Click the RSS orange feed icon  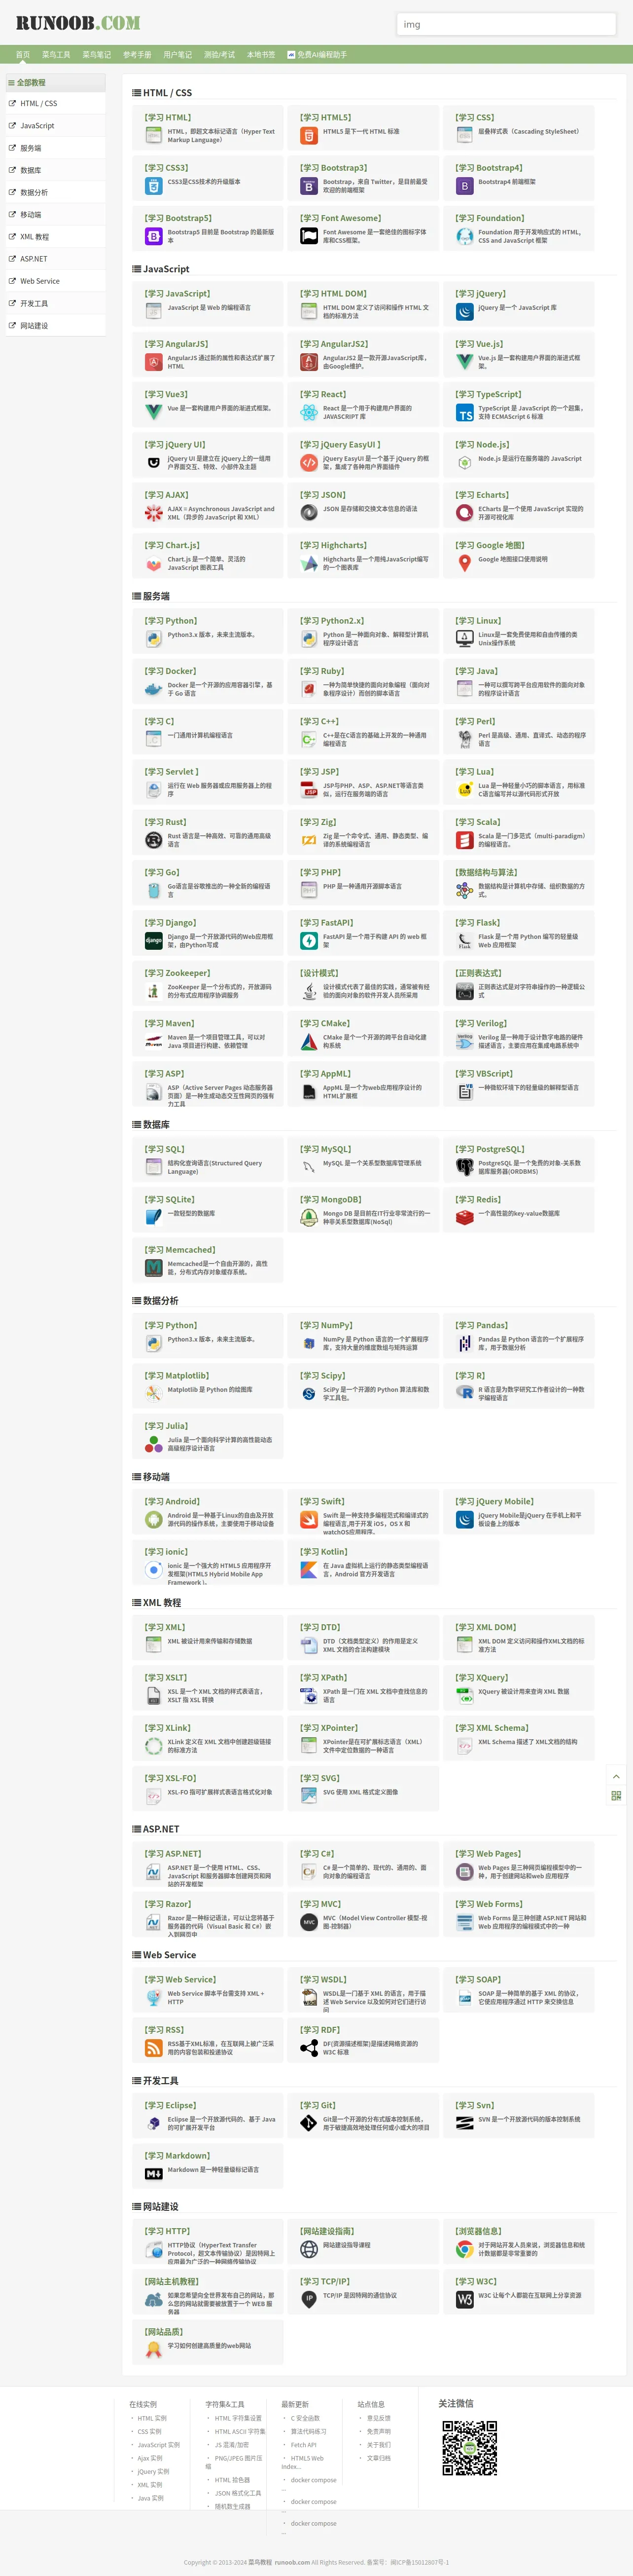tap(153, 2048)
